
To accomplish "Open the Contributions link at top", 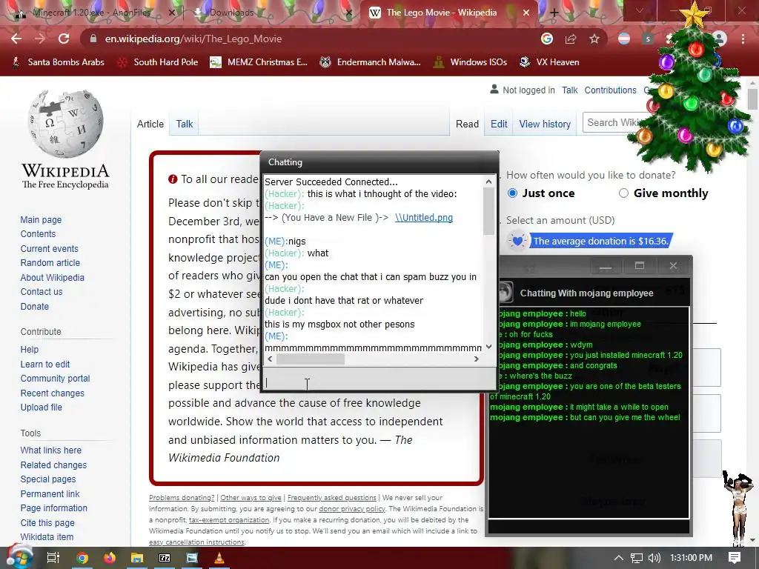I will (x=611, y=90).
